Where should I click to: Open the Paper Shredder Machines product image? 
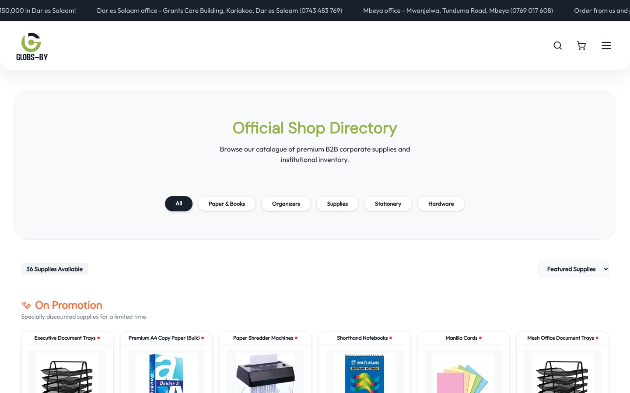(x=265, y=373)
